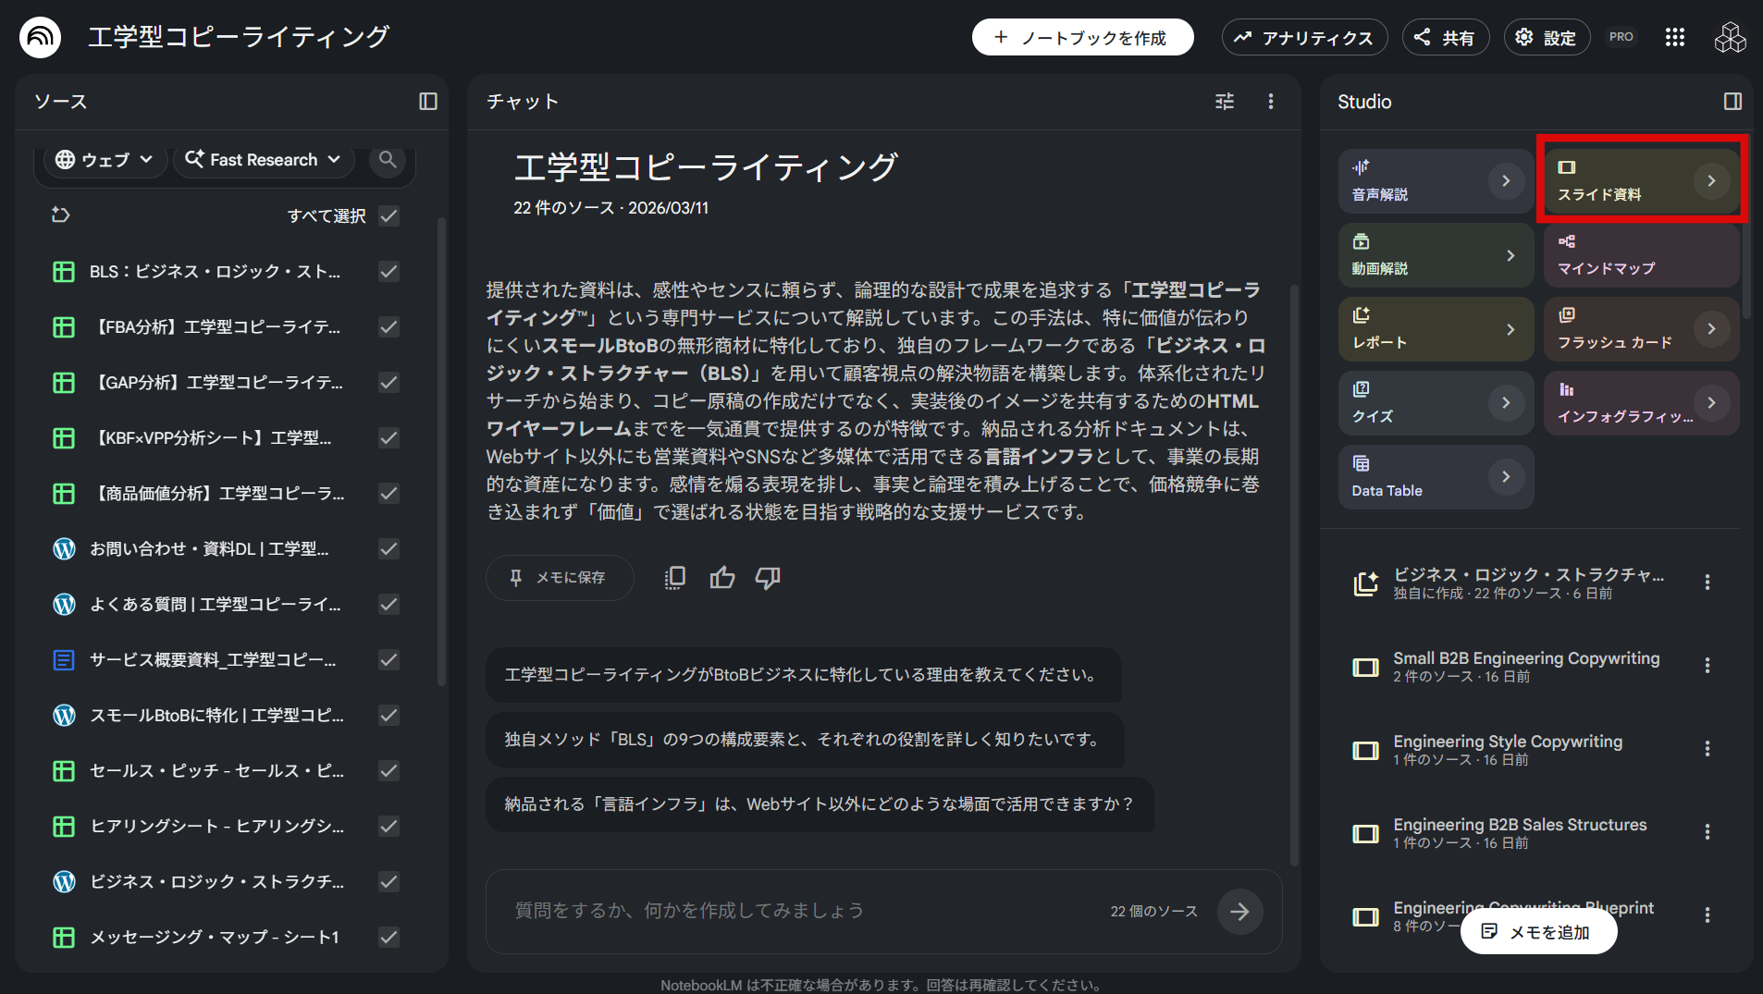Viewport: 1763px width, 994px height.
Task: Collapse the Studio panel with its icon
Action: click(1733, 102)
